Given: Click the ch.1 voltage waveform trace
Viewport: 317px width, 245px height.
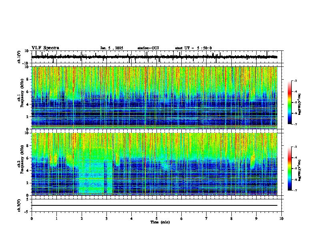Looking at the screenshot, I should 154,57.
